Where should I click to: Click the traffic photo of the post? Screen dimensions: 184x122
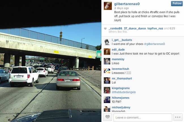51,61
